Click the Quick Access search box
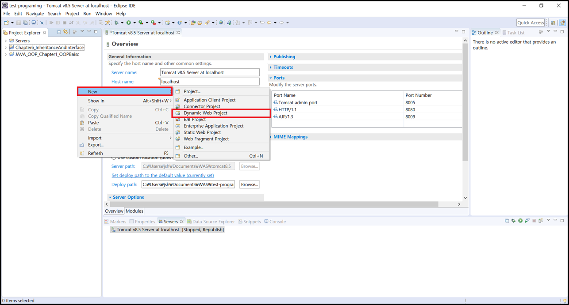 pos(531,23)
